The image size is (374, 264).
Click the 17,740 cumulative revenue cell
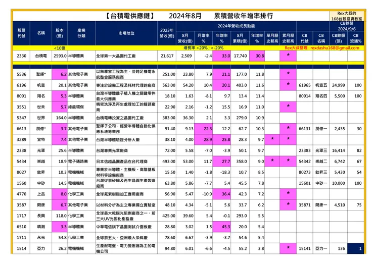[x=240, y=56]
